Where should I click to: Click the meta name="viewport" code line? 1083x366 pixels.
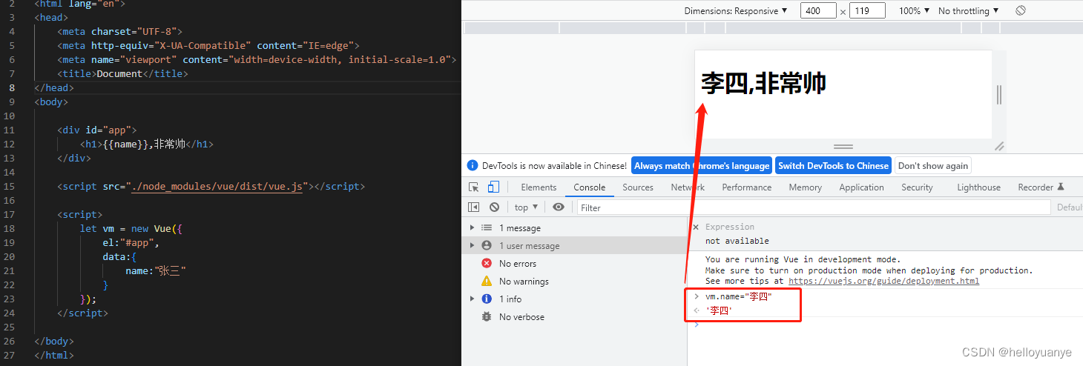(257, 60)
